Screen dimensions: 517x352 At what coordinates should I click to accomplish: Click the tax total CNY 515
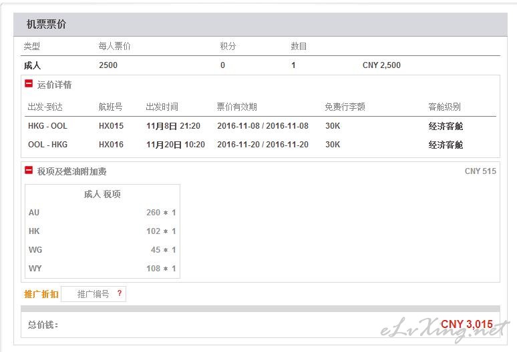pos(480,171)
